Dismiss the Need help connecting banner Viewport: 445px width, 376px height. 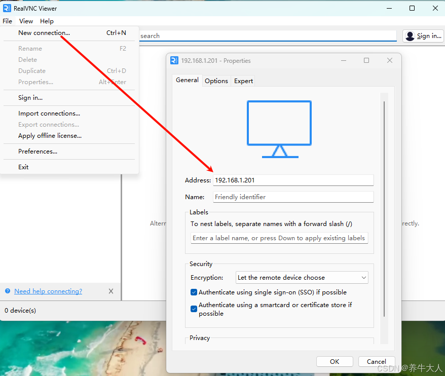pyautogui.click(x=111, y=291)
